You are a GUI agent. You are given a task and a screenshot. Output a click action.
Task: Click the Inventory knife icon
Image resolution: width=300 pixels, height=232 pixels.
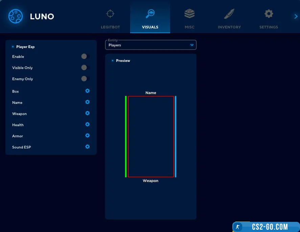coord(229,14)
